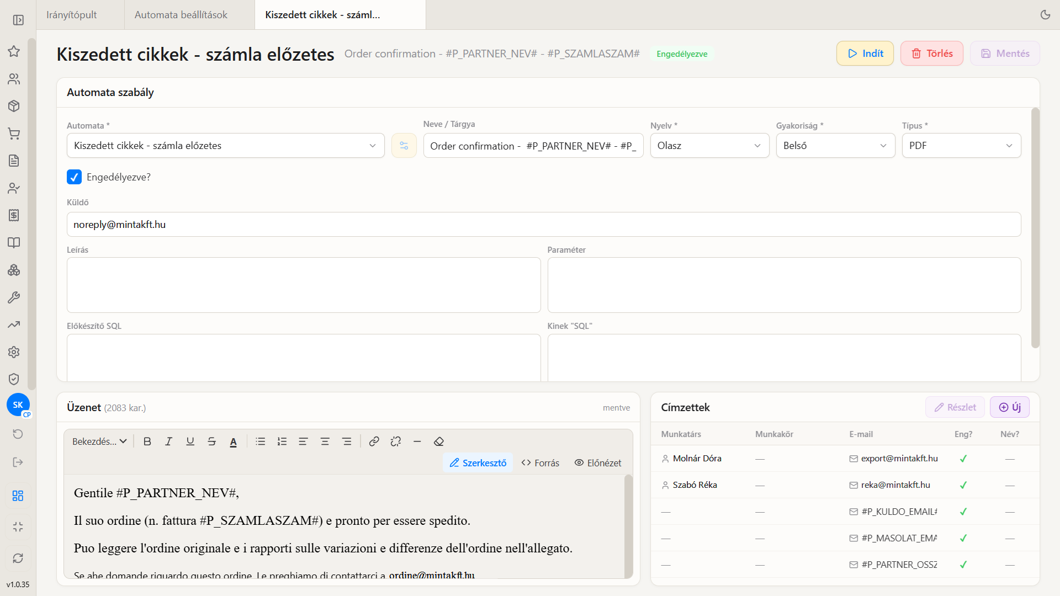The height and width of the screenshot is (596, 1060).
Task: Open the Típus dropdown showing PDF
Action: (961, 146)
